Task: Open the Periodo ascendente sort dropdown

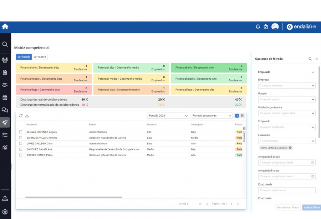Action: (x=212, y=116)
